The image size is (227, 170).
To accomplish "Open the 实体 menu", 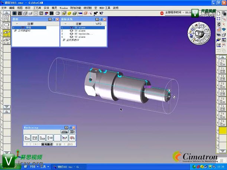I will [x=46, y=8].
